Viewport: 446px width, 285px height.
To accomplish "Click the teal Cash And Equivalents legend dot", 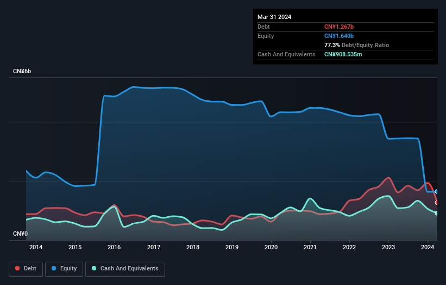I will pos(94,268).
